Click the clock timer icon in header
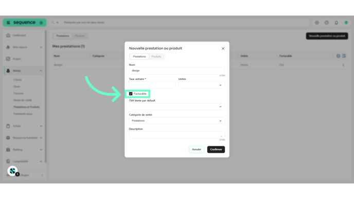The height and width of the screenshot is (199, 354). tap(327, 23)
